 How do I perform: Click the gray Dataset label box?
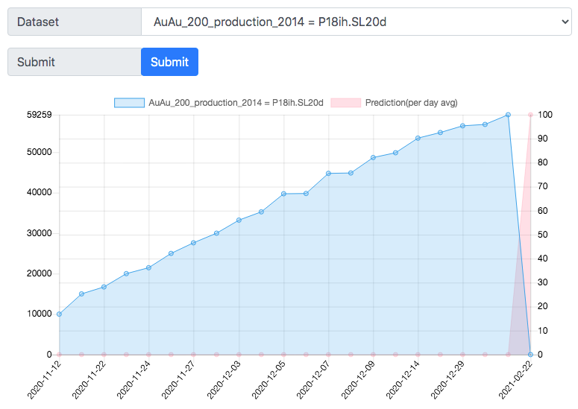75,22
